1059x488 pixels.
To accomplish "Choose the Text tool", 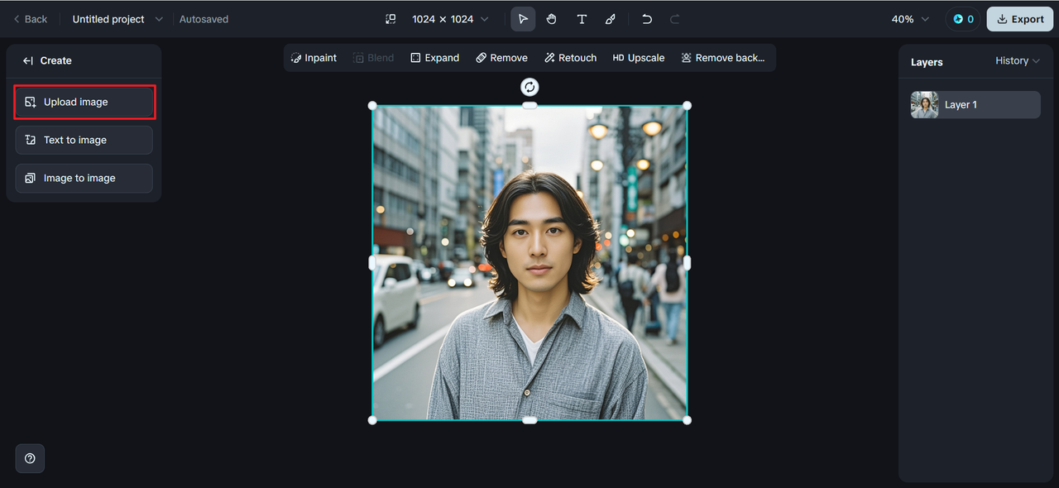I will point(582,19).
